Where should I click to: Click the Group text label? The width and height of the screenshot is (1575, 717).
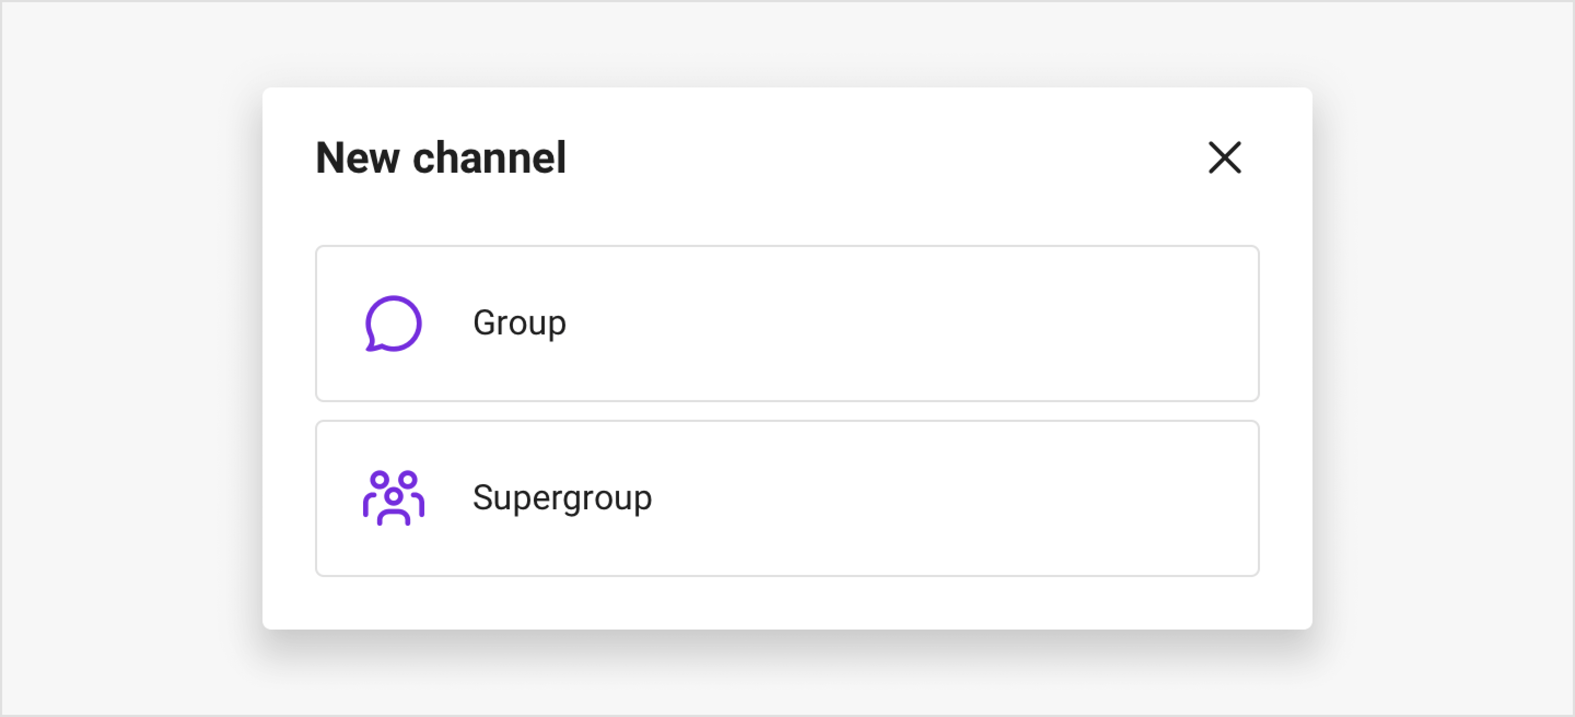[518, 324]
